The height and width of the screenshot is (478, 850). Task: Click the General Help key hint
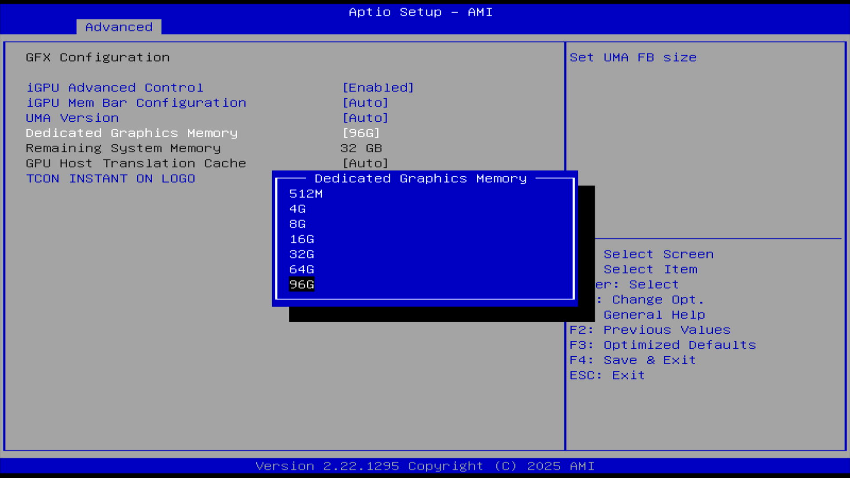(x=654, y=315)
